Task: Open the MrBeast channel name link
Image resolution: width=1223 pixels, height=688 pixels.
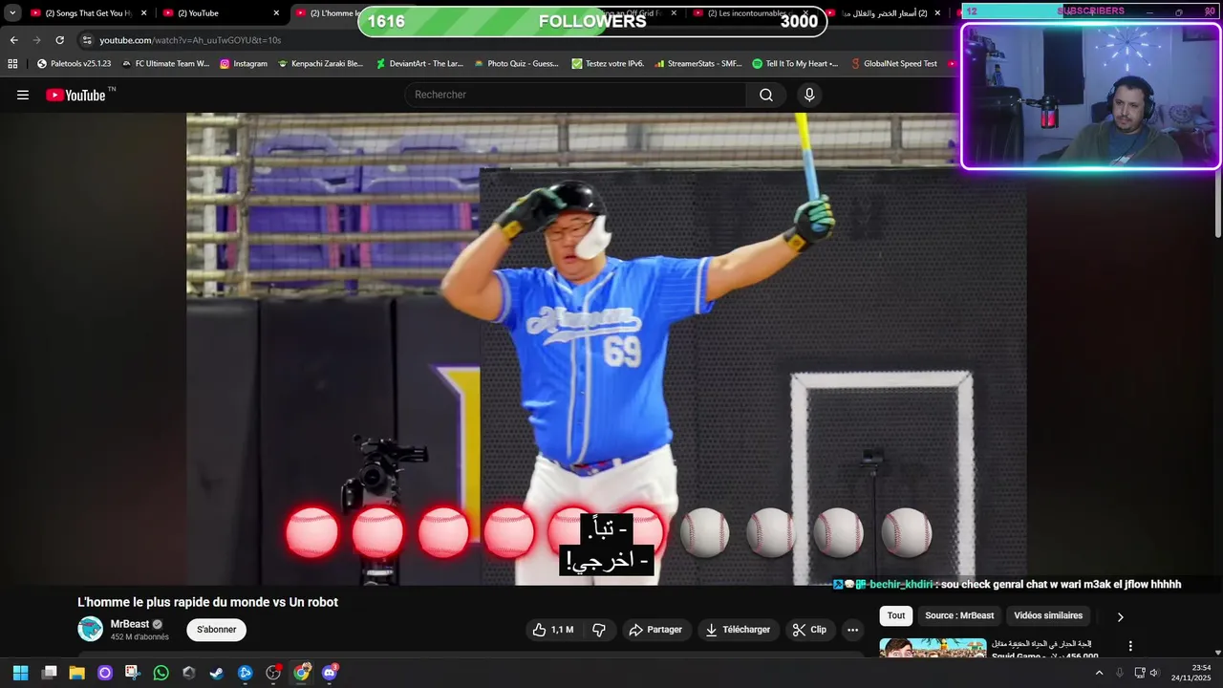Action: click(x=130, y=624)
